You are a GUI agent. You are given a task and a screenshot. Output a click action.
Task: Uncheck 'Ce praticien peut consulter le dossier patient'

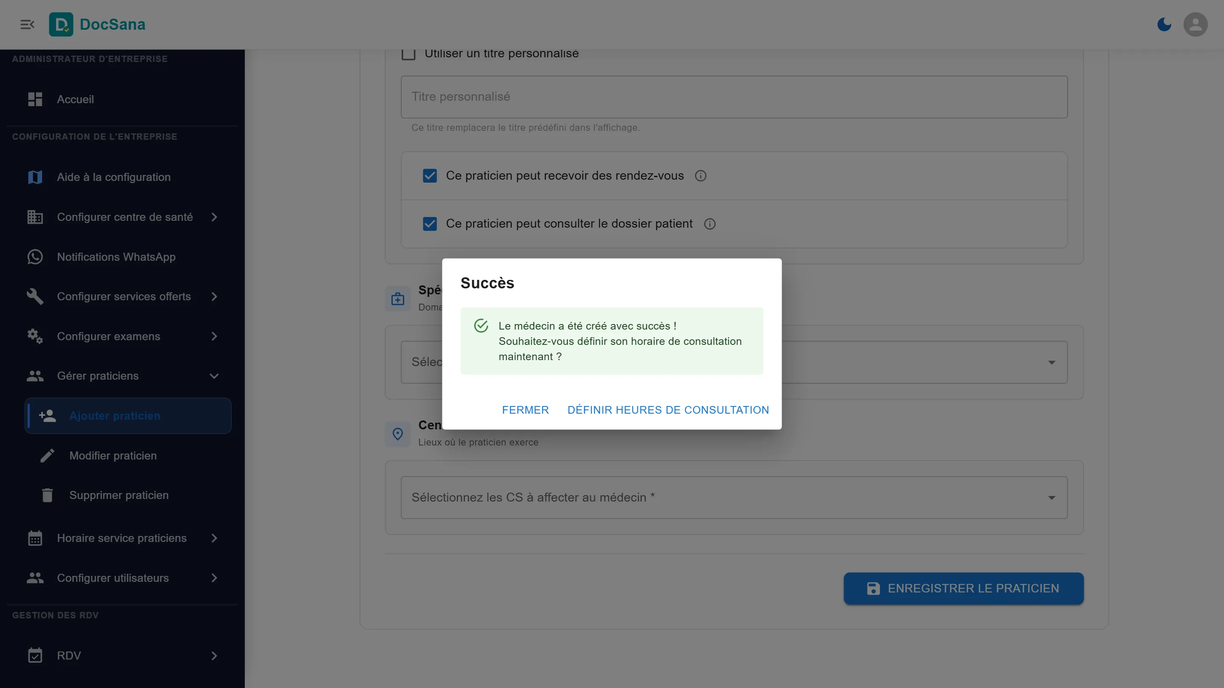tap(430, 224)
